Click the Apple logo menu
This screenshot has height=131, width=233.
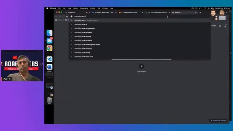(47, 8)
